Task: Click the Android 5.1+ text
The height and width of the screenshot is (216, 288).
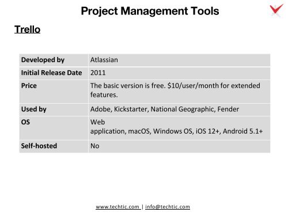Action: pos(242,131)
